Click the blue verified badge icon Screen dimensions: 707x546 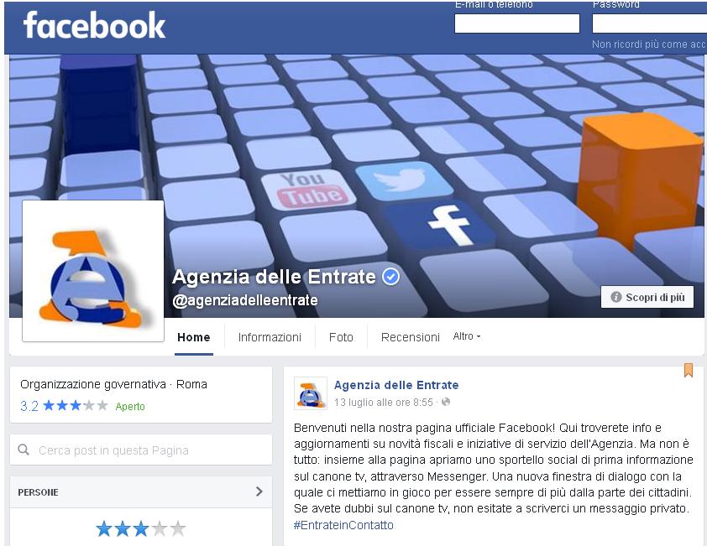[390, 277]
